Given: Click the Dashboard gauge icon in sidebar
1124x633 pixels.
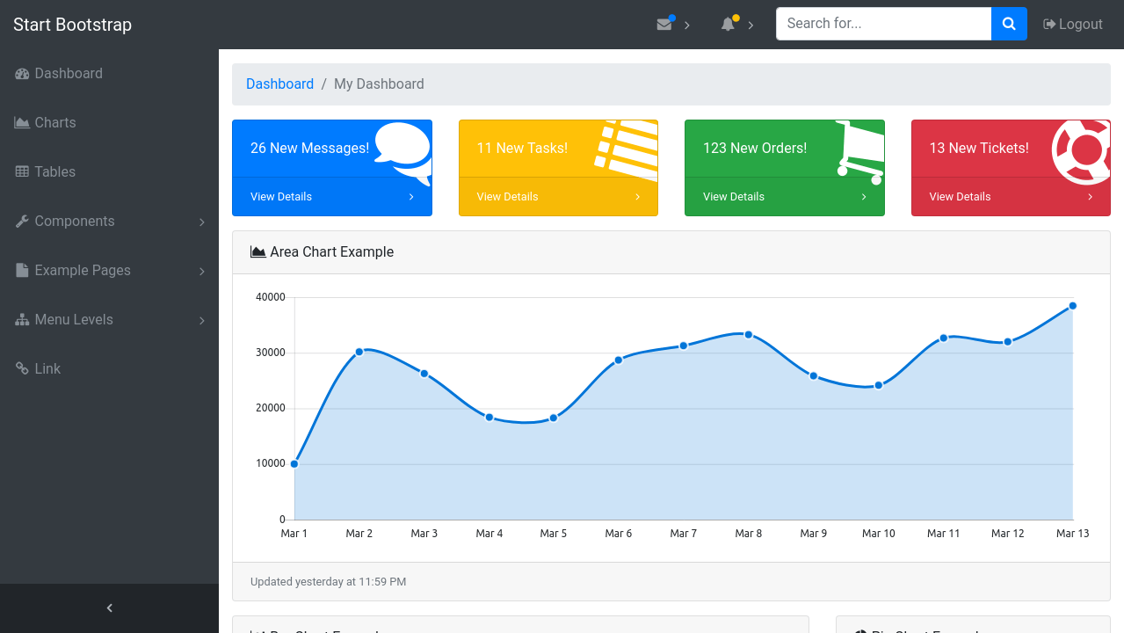Looking at the screenshot, I should pyautogui.click(x=22, y=74).
